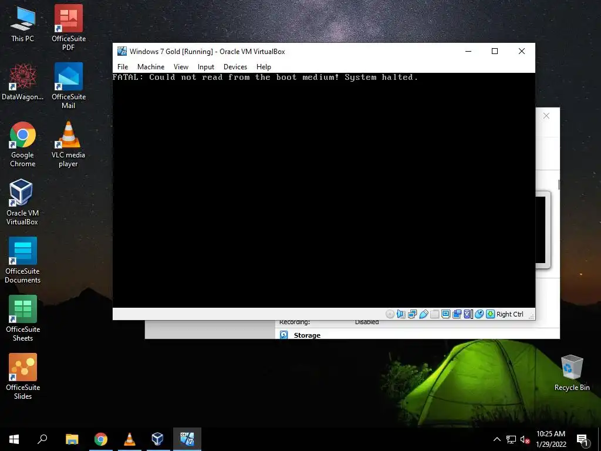Viewport: 601px width, 451px height.
Task: Click the running Windows 7 VM taskbar button
Action: pos(187,439)
